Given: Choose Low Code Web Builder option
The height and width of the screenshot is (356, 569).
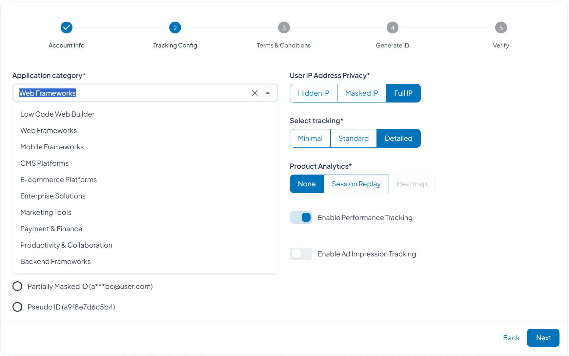Looking at the screenshot, I should click(145, 114).
